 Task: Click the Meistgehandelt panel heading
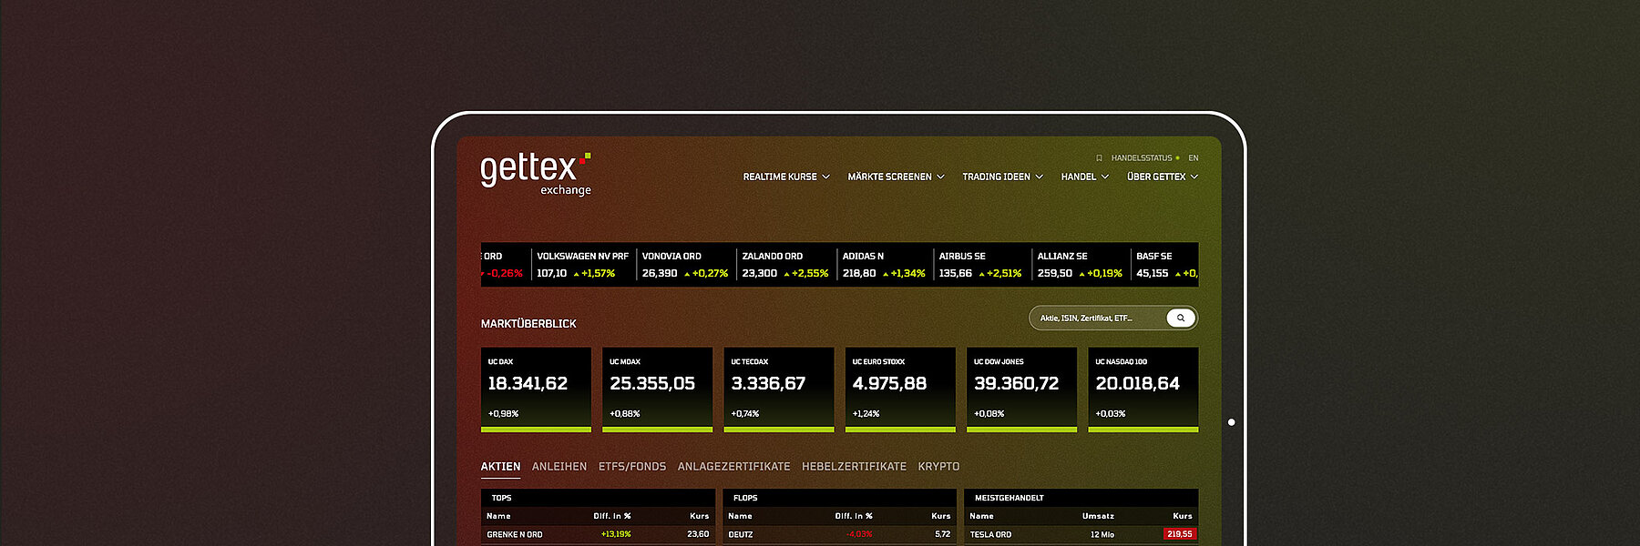point(1010,498)
